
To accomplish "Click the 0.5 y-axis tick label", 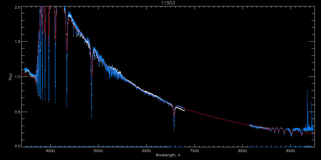I will [x=17, y=112].
